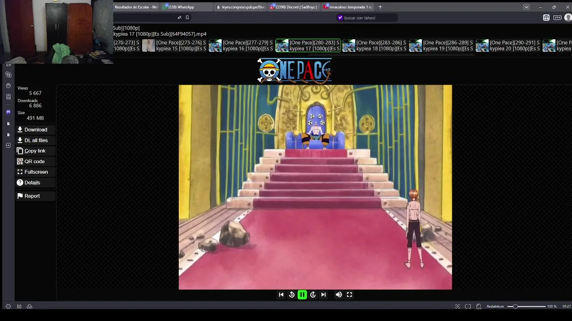Screen dimensions: 572x321
Task: Select Skypiea 17 [280-283] file thumbnail
Action: point(308,45)
